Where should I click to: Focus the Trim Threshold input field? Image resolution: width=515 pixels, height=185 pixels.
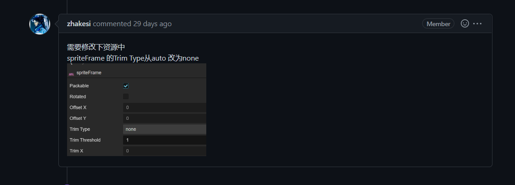(x=164, y=140)
